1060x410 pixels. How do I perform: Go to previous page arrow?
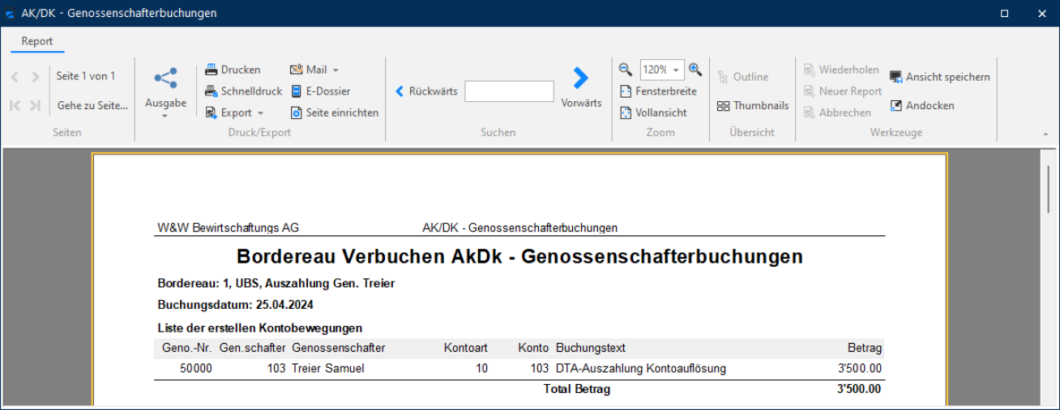point(15,77)
